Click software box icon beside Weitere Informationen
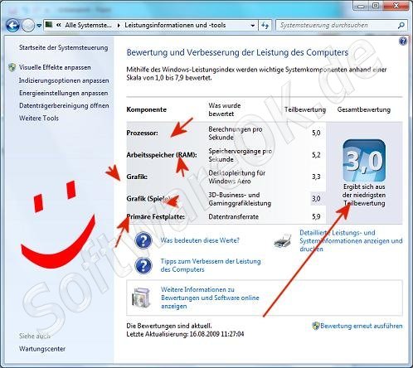The image size is (413, 368). (142, 298)
